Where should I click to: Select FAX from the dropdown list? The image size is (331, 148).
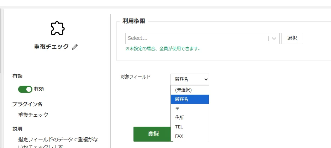190,136
